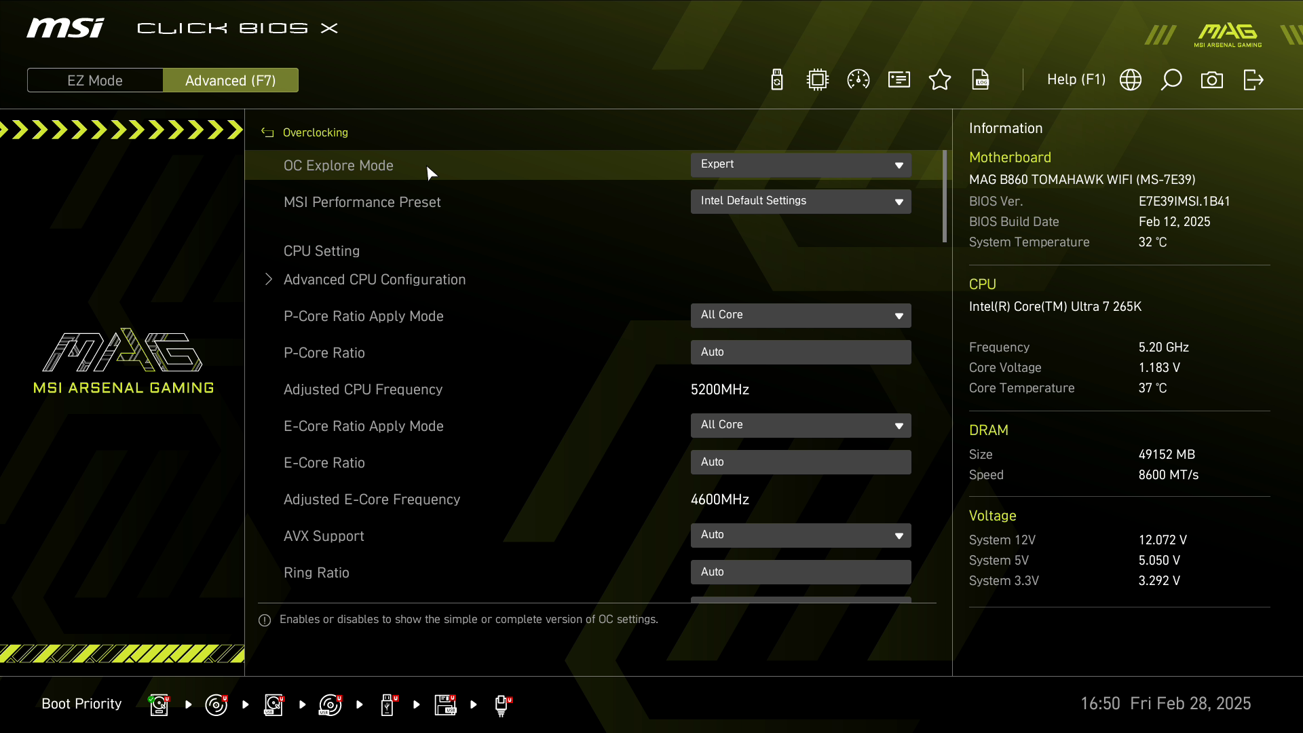Open the OC Explore Mode dropdown
Screen dimensions: 1303x733
801,165
